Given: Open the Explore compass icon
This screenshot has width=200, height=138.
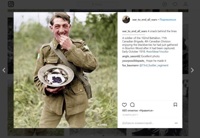Looking at the screenshot, I should (x=165, y=4).
